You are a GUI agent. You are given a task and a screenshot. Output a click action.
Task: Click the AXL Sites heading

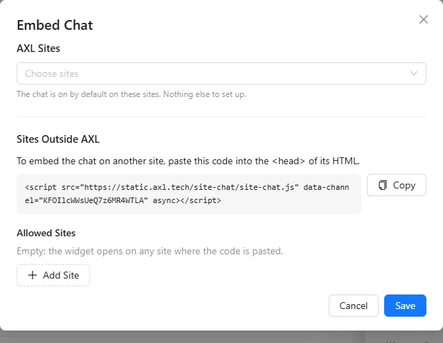click(x=39, y=49)
